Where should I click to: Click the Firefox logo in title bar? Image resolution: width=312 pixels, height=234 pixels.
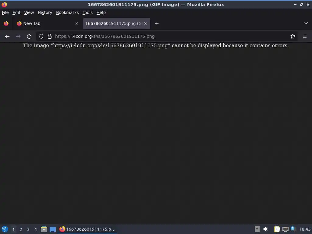[4, 4]
